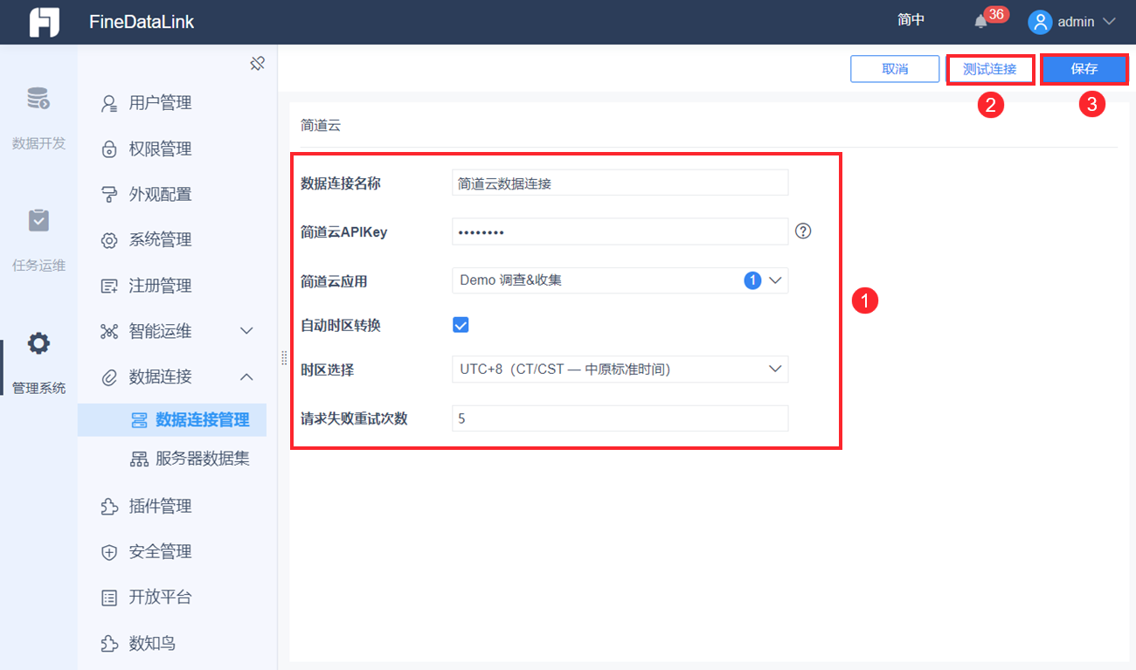Click the 简道云 section heading

coord(321,125)
